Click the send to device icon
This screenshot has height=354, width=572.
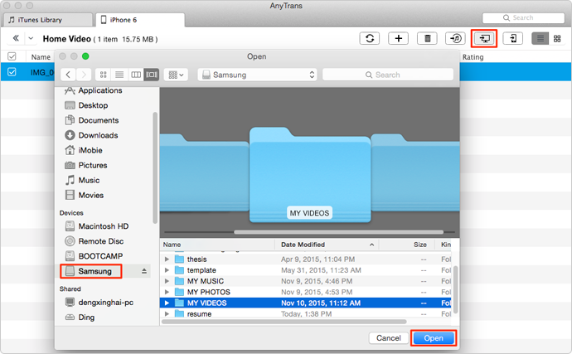pyautogui.click(x=513, y=38)
